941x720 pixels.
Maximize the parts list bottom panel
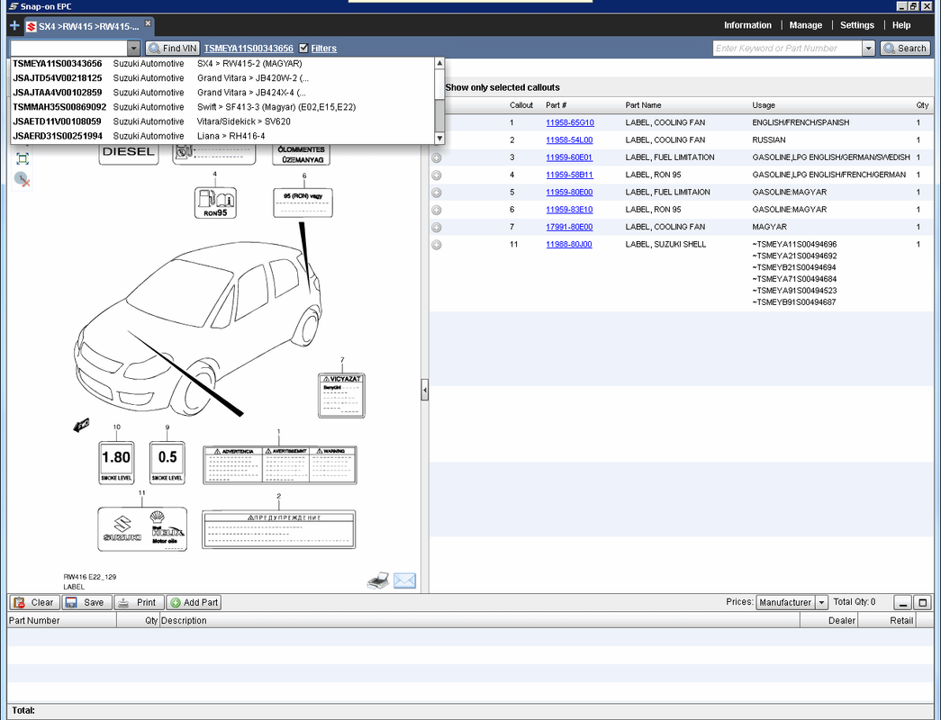coord(923,602)
